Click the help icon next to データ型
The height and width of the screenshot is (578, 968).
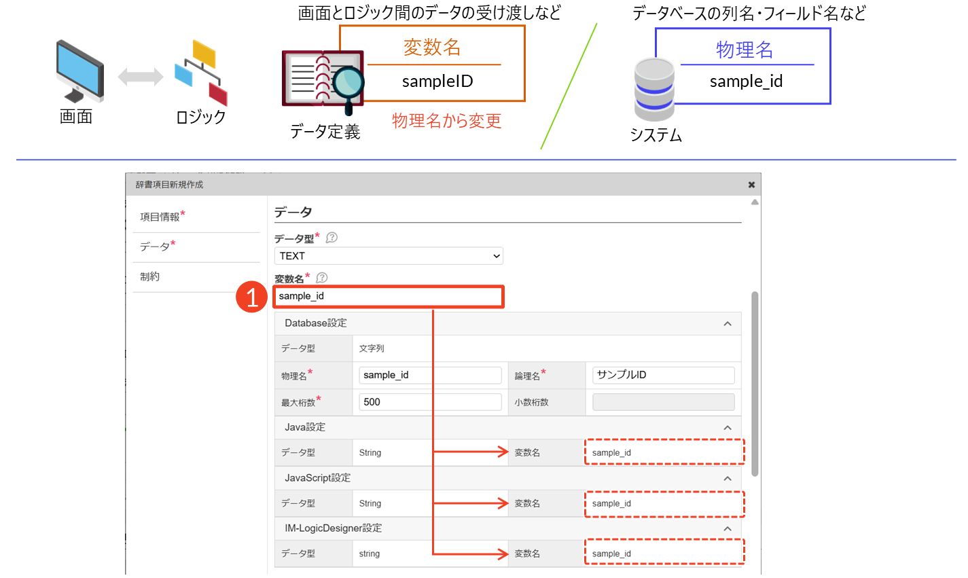pyautogui.click(x=331, y=238)
